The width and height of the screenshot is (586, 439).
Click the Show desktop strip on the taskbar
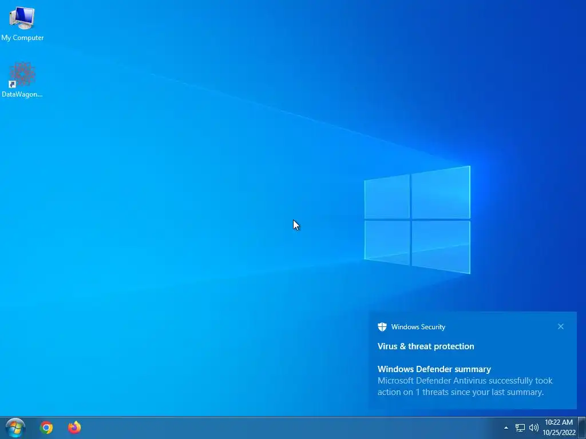click(x=582, y=428)
